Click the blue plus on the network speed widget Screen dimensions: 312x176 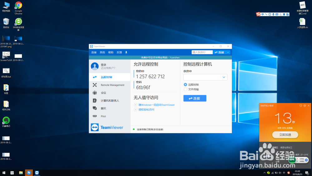point(306,160)
